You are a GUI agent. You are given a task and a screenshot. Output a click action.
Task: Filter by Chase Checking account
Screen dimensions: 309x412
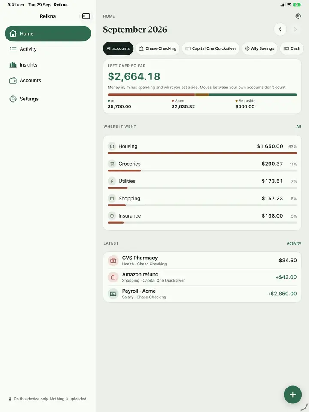pyautogui.click(x=158, y=48)
